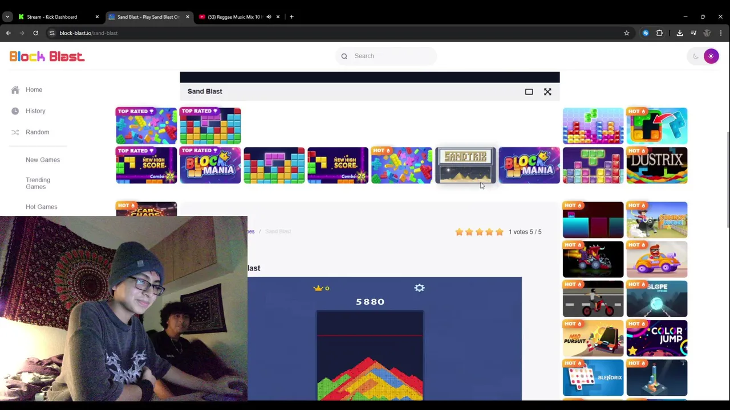Go to Trending Games
Image resolution: width=730 pixels, height=410 pixels.
pyautogui.click(x=38, y=183)
